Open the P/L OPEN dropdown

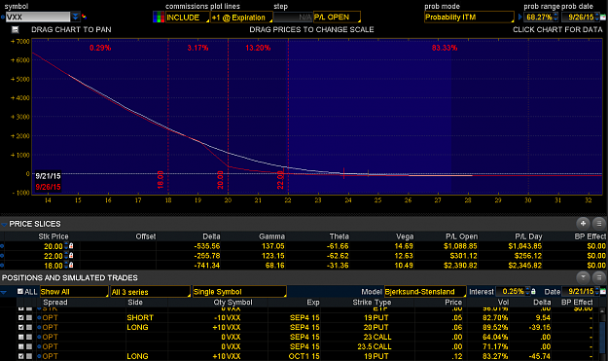pos(337,18)
